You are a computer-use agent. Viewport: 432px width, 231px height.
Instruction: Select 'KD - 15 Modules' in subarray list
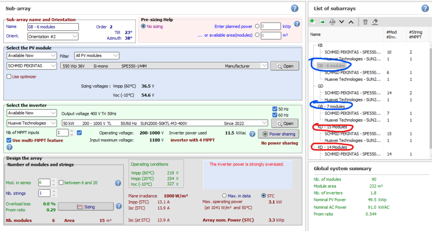[x=333, y=127]
